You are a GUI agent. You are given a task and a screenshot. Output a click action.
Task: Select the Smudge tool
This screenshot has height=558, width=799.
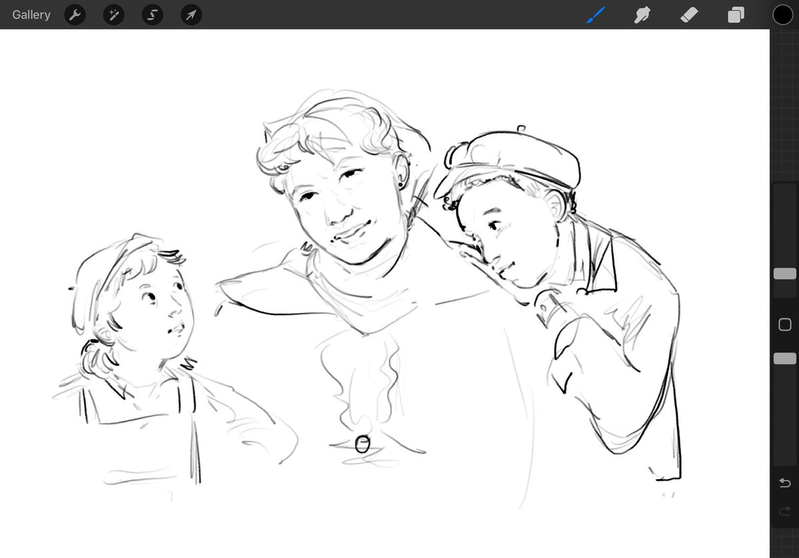[642, 15]
